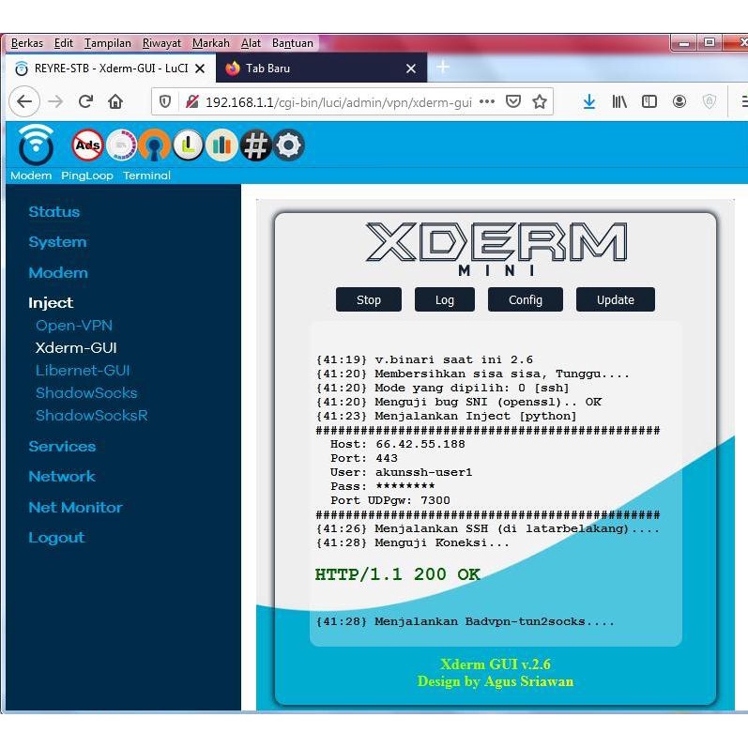The width and height of the screenshot is (748, 748).
Task: Expand the Network sidebar section
Action: (62, 477)
